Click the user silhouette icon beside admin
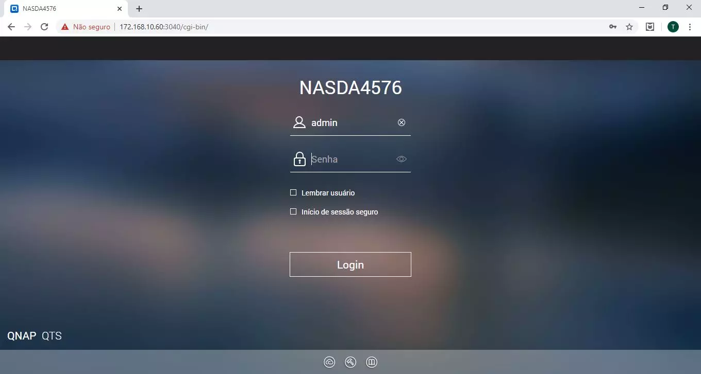 click(299, 122)
